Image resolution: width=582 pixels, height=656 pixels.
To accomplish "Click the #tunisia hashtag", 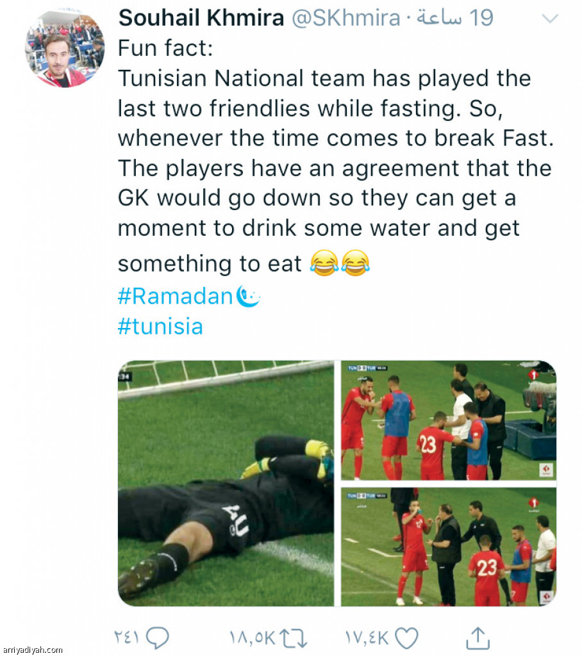I will (x=160, y=326).
